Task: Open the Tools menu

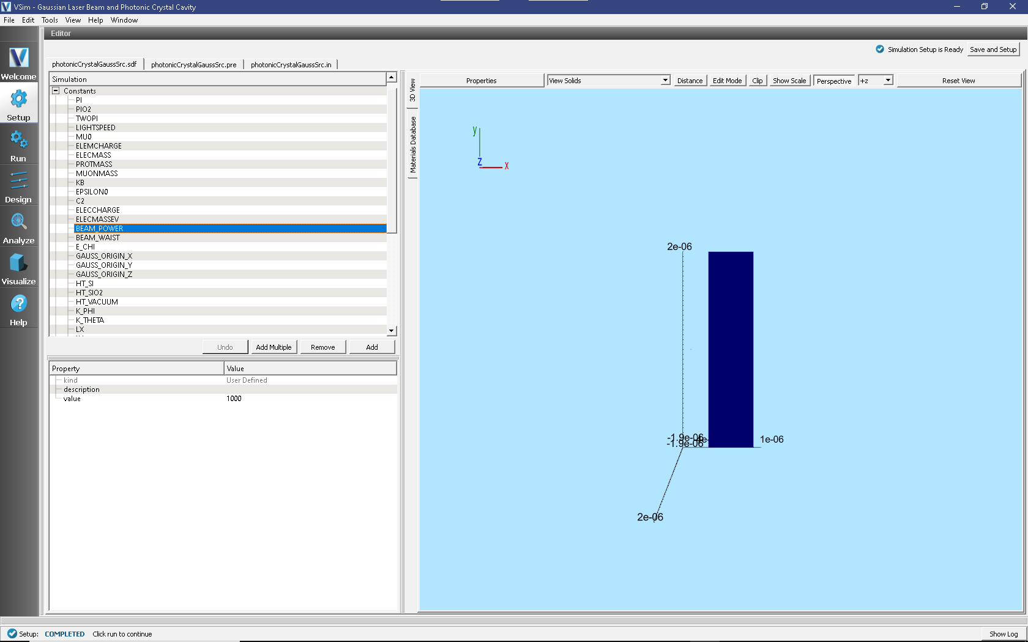Action: [50, 20]
